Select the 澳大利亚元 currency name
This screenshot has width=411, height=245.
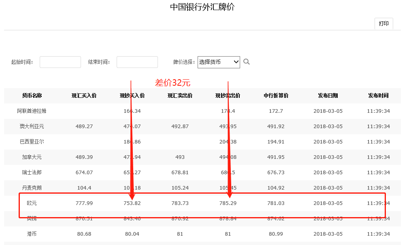tap(32, 127)
